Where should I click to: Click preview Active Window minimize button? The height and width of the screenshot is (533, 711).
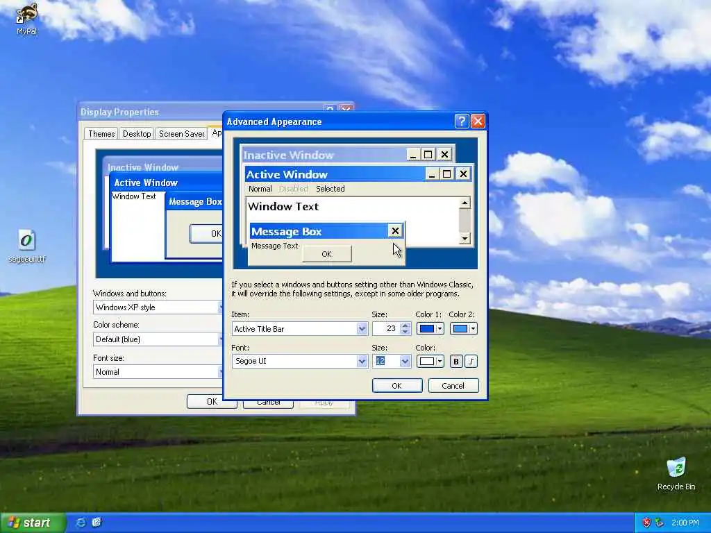(x=432, y=174)
